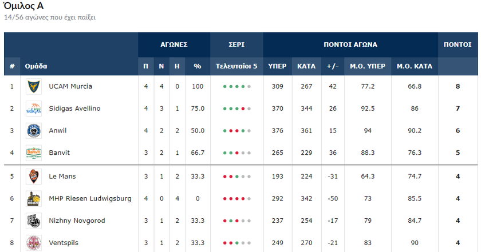
Task: Sort table by the Ομάδα column header
Action: pos(36,66)
